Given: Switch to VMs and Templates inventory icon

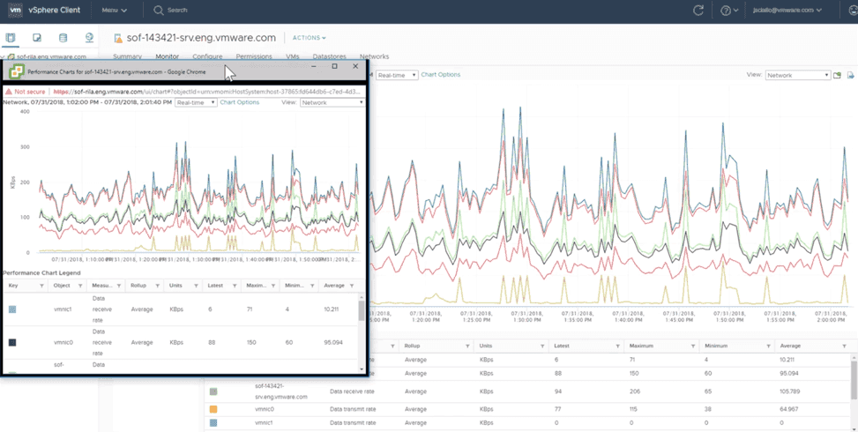Looking at the screenshot, I should (37, 38).
